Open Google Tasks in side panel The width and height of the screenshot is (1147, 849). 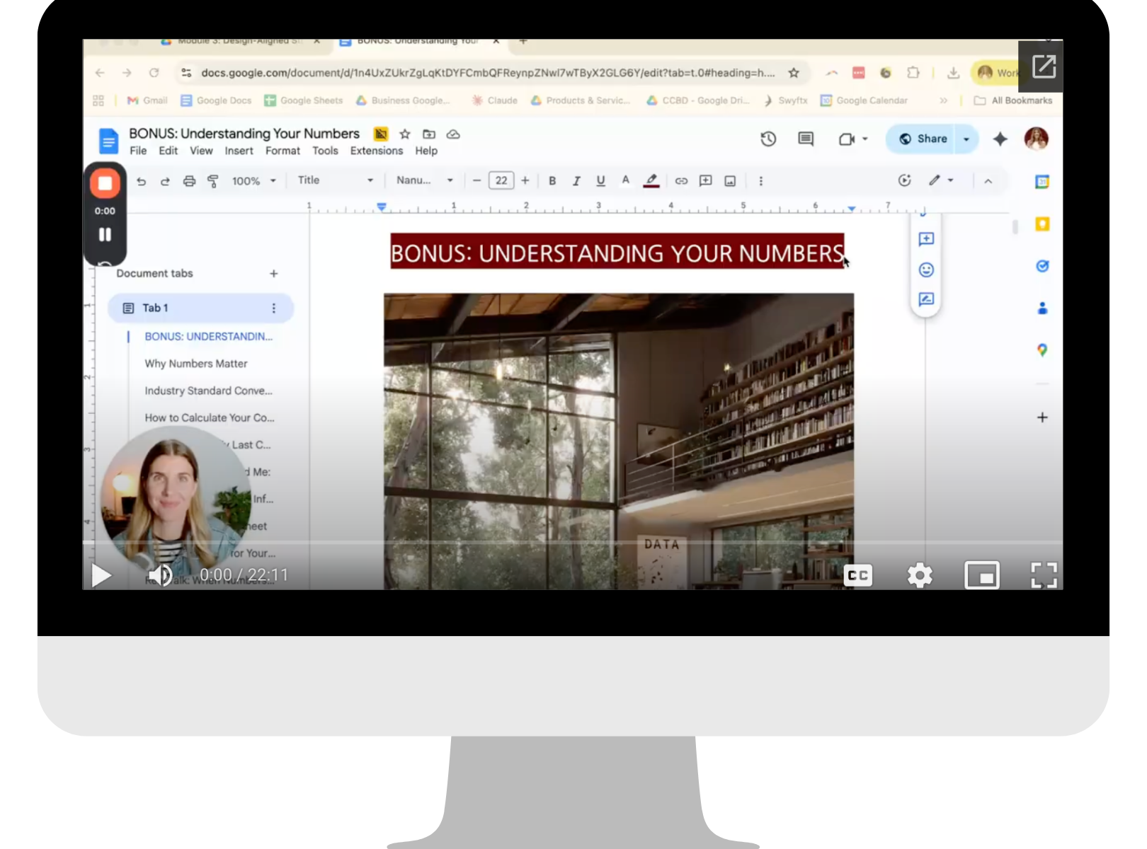coord(1042,266)
